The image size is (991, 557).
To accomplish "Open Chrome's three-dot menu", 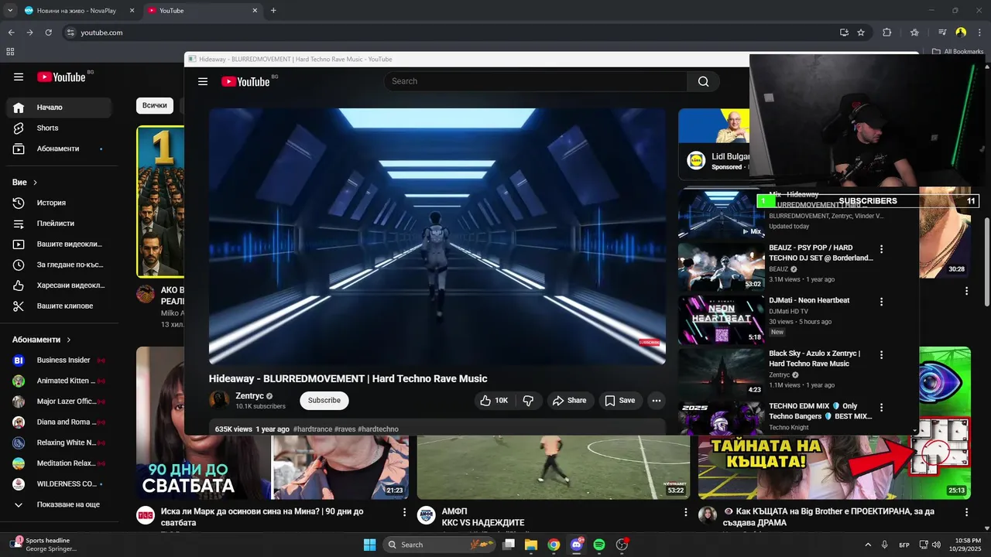I will [x=979, y=32].
